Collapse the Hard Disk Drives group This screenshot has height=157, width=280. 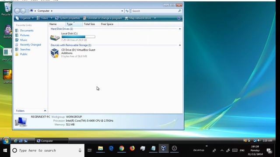pyautogui.click(x=180, y=29)
